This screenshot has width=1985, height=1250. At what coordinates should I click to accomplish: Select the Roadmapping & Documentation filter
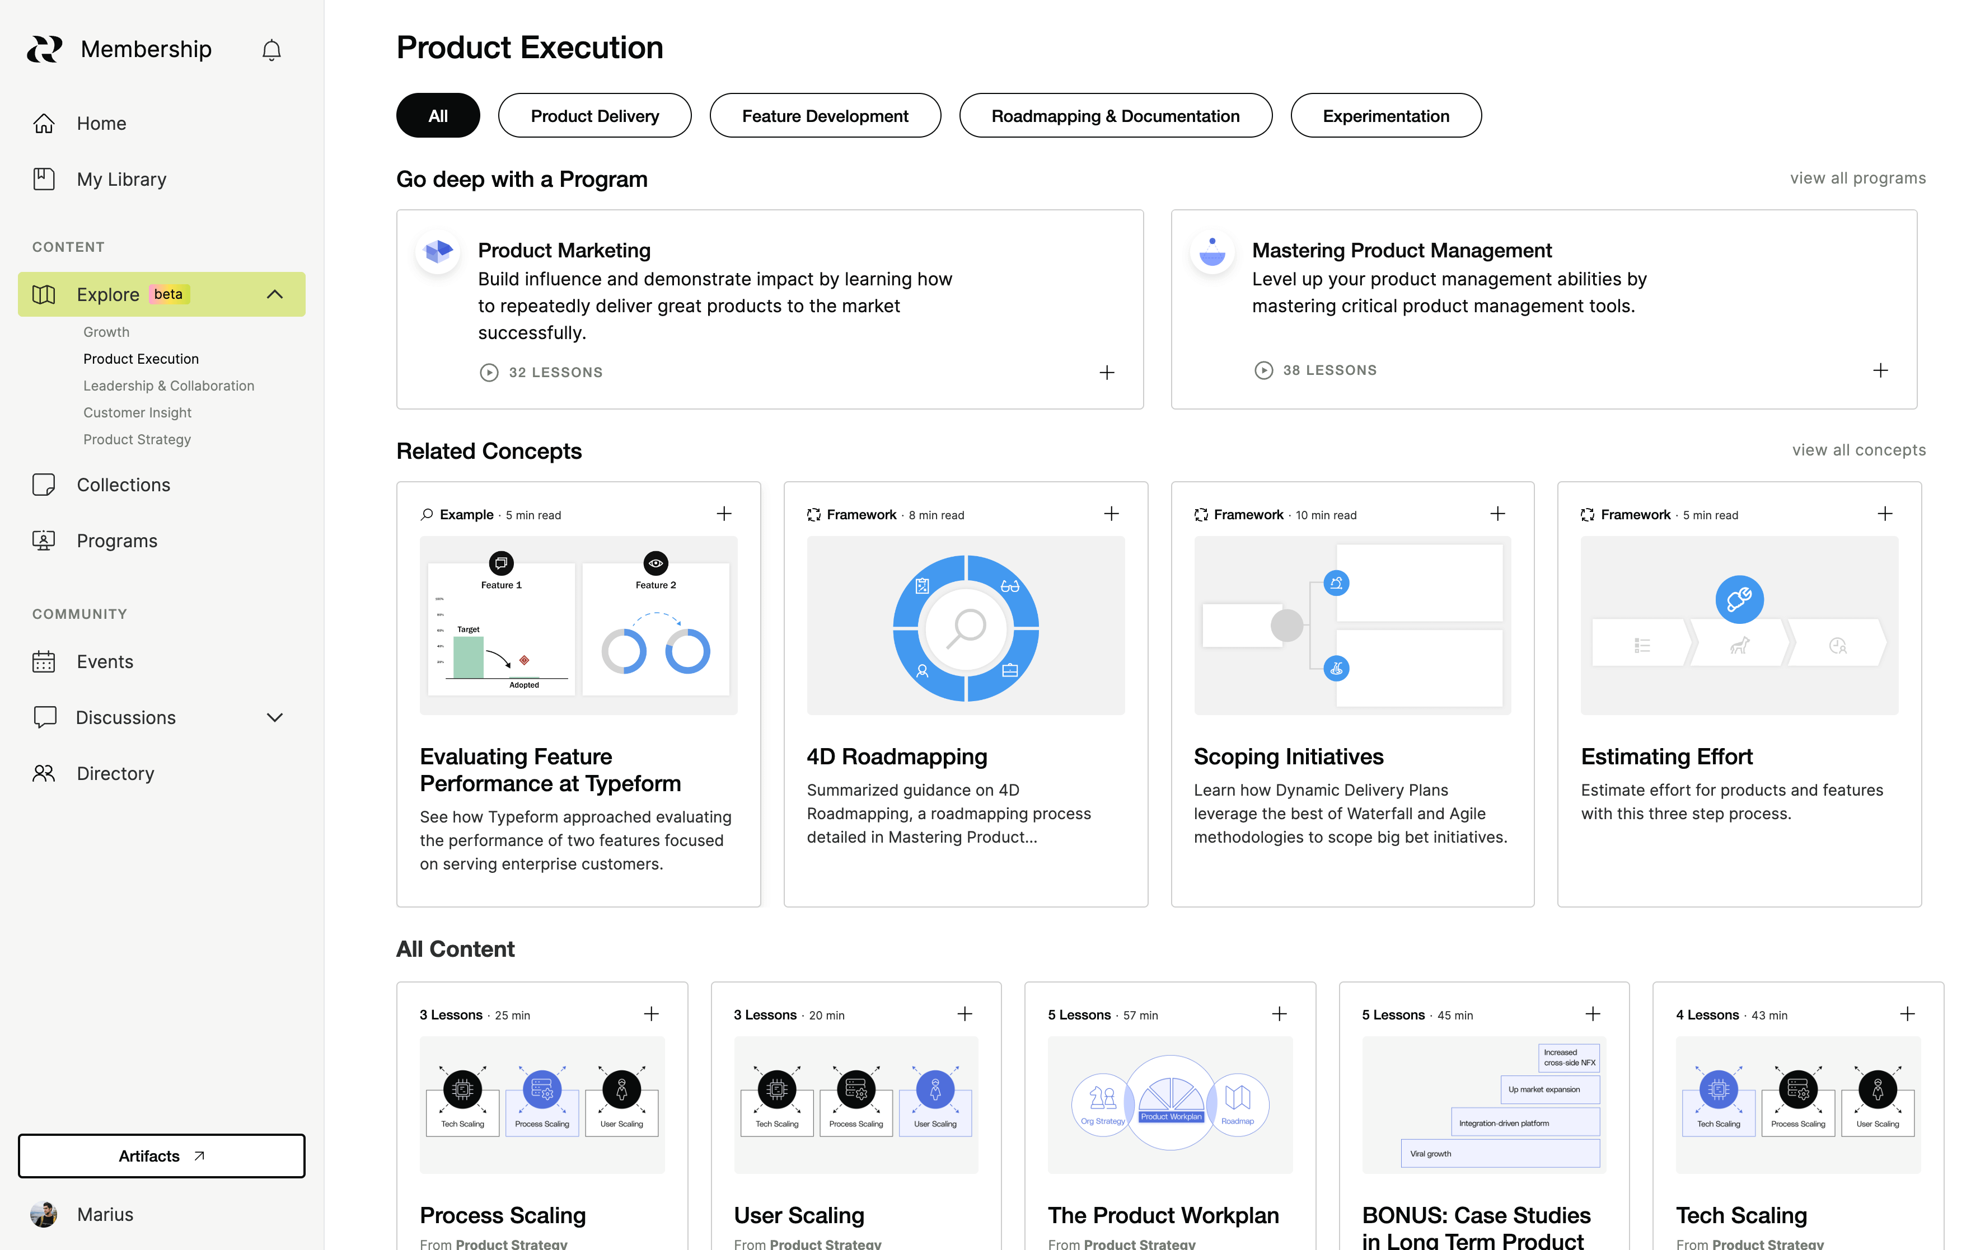tap(1115, 116)
